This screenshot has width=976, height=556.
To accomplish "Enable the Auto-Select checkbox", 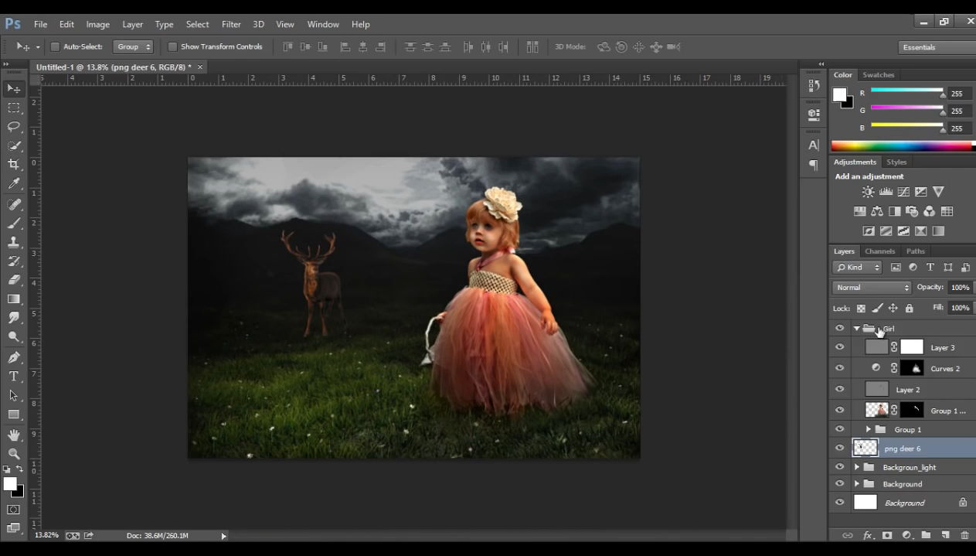I will 55,47.
